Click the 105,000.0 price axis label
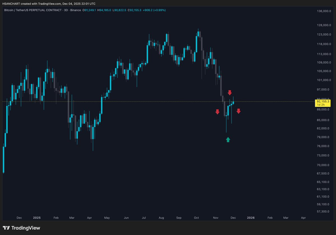The image size is (336, 235). coord(324,71)
